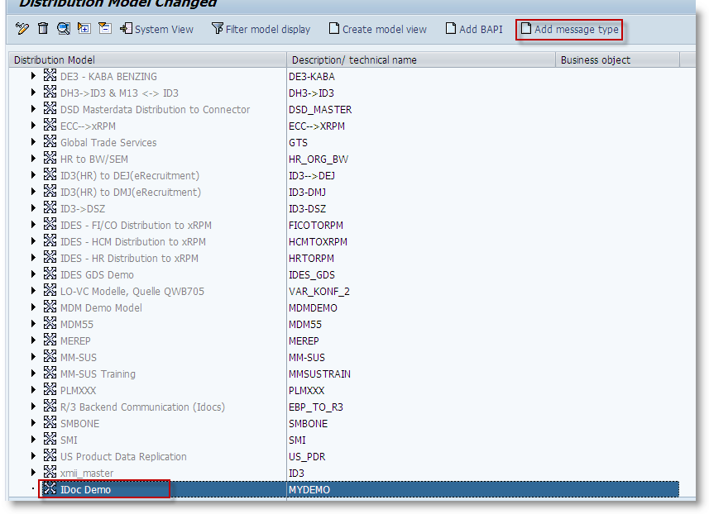Select the Edit/Change pencil icon
709x514 pixels.
pyautogui.click(x=21, y=29)
